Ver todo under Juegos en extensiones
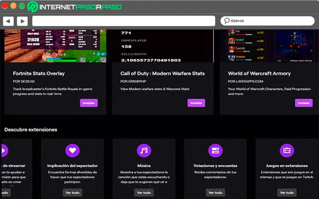 [287, 193]
